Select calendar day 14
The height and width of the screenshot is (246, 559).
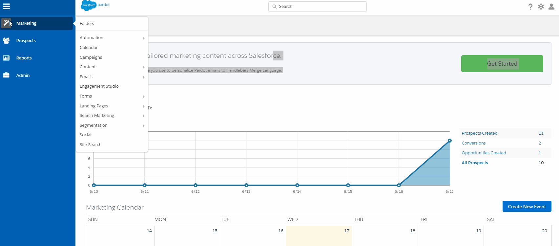[120, 235]
